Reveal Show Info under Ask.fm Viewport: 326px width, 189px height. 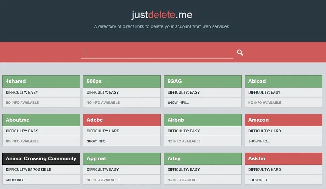[x=259, y=180]
